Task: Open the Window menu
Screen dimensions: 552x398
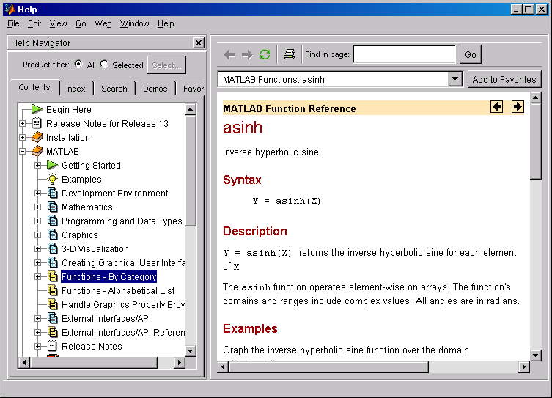Action: [x=134, y=23]
